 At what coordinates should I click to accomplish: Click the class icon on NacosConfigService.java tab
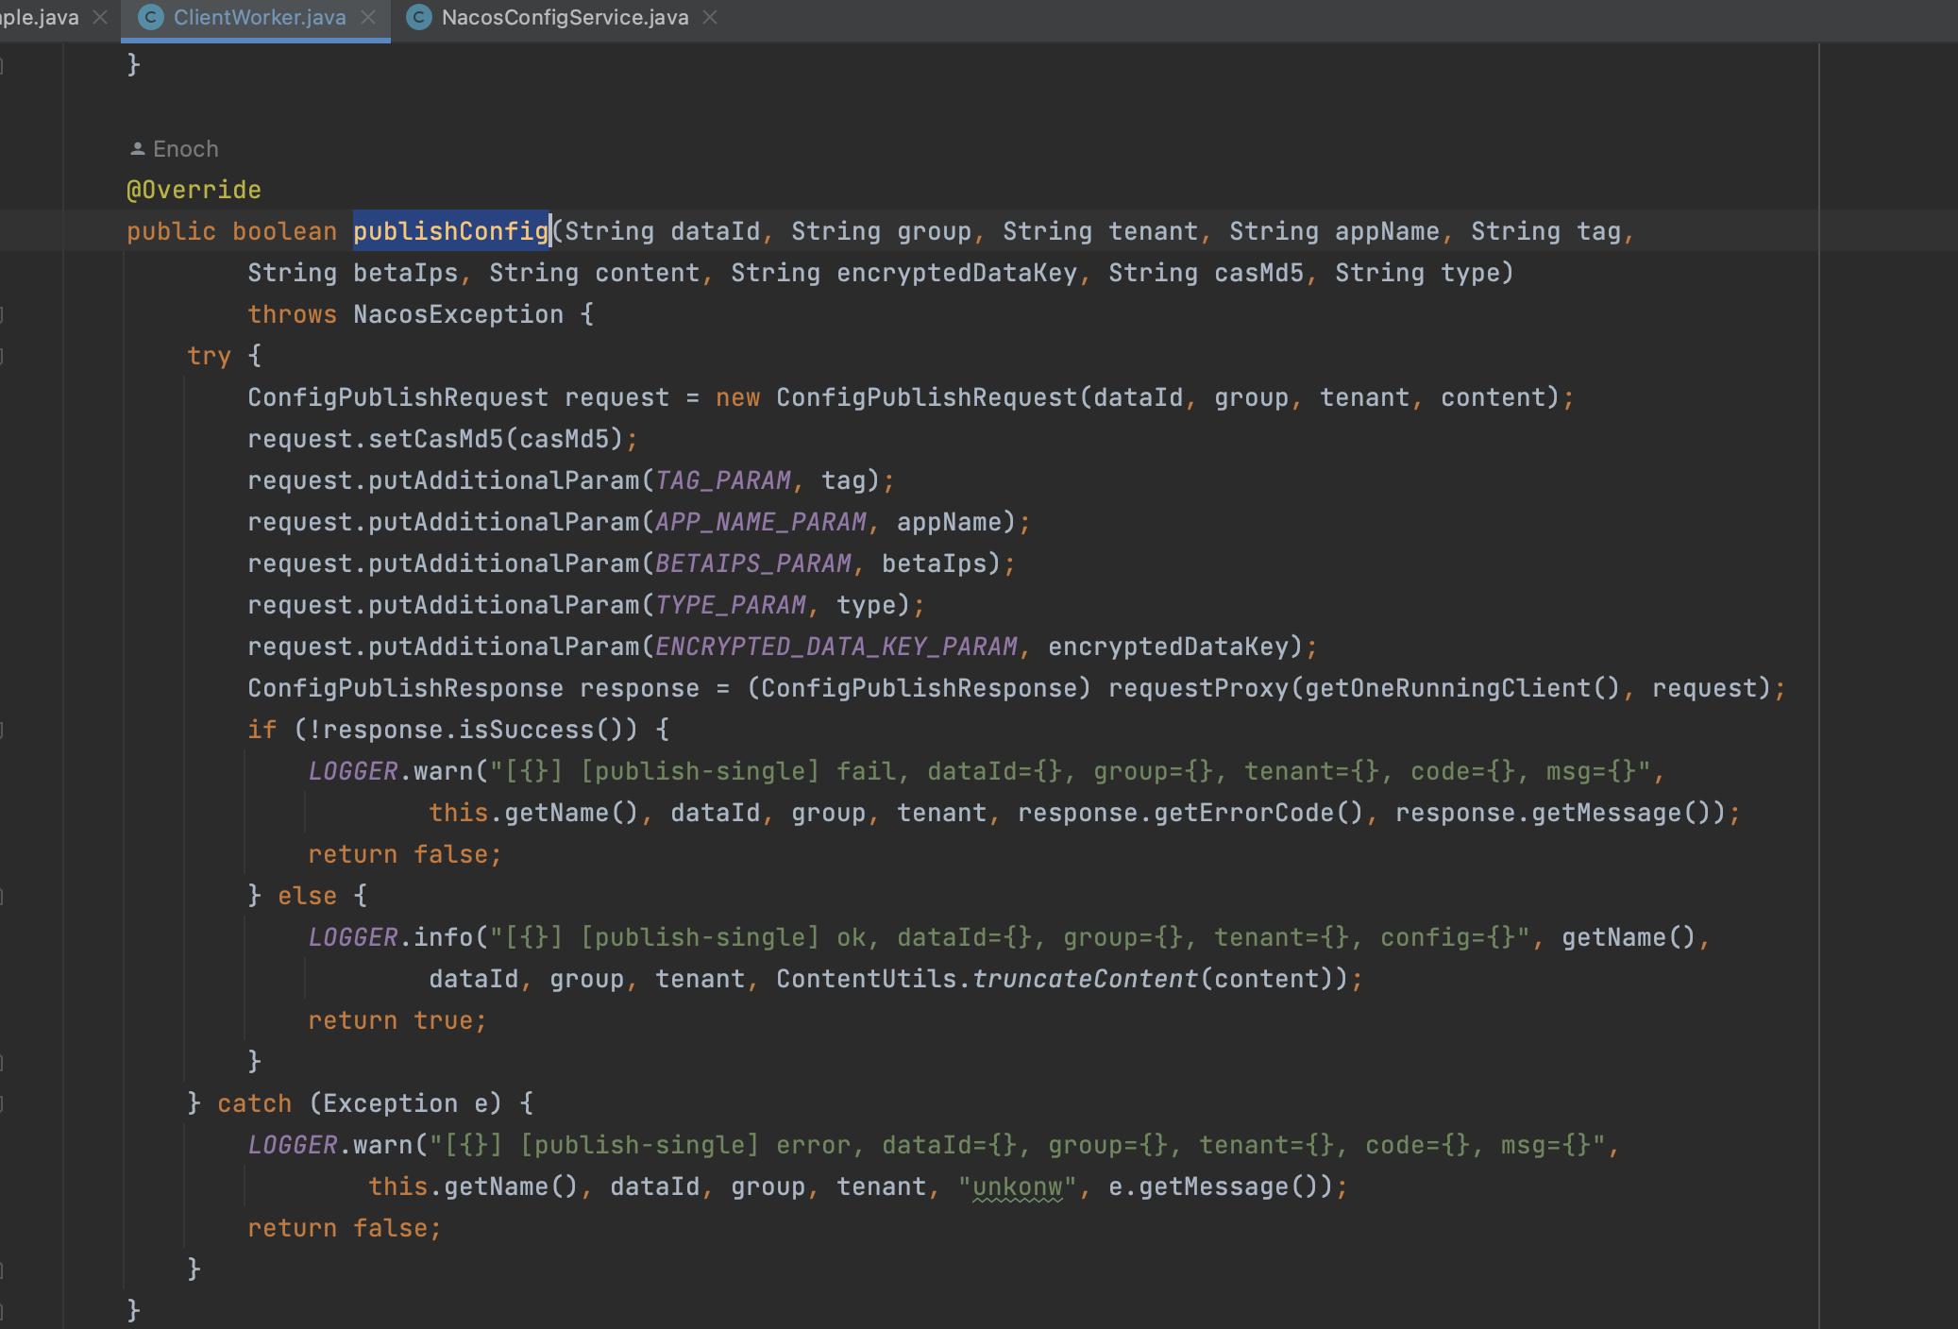pos(419,18)
